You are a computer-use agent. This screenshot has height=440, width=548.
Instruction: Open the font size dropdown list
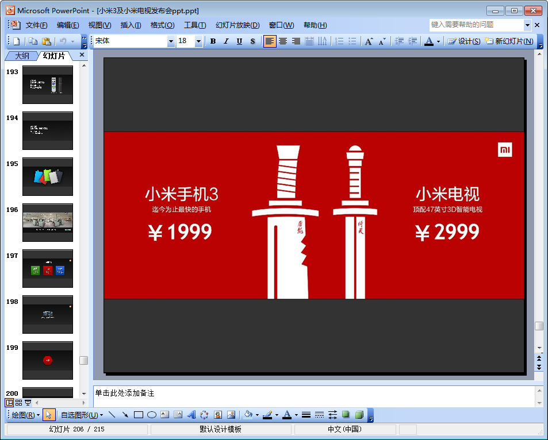198,41
